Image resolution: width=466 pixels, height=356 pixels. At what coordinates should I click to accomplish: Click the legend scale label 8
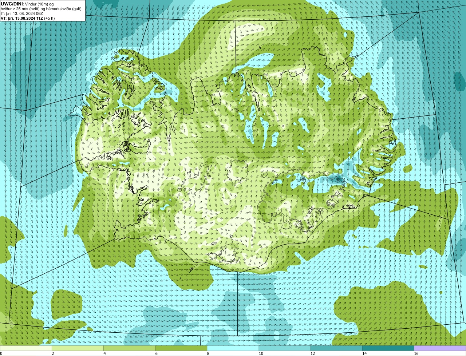tap(208, 353)
